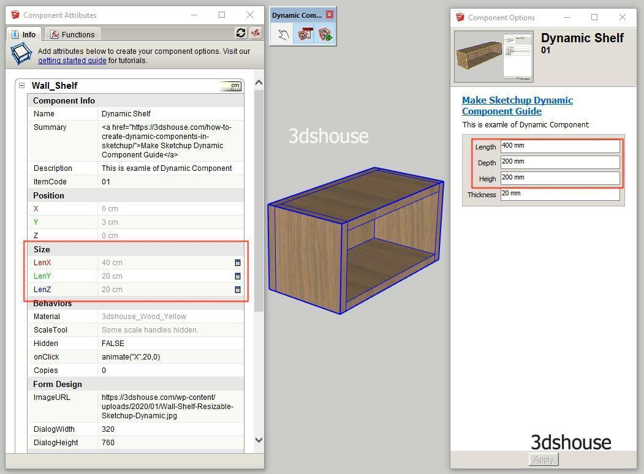Screen dimensions: 644x474
Task: Open Component Attributes from the toolbar
Action: [325, 34]
